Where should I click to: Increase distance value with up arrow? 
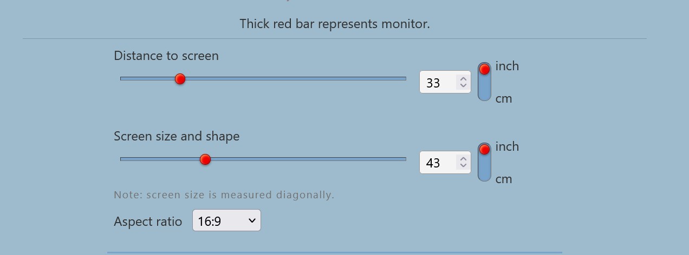point(463,78)
